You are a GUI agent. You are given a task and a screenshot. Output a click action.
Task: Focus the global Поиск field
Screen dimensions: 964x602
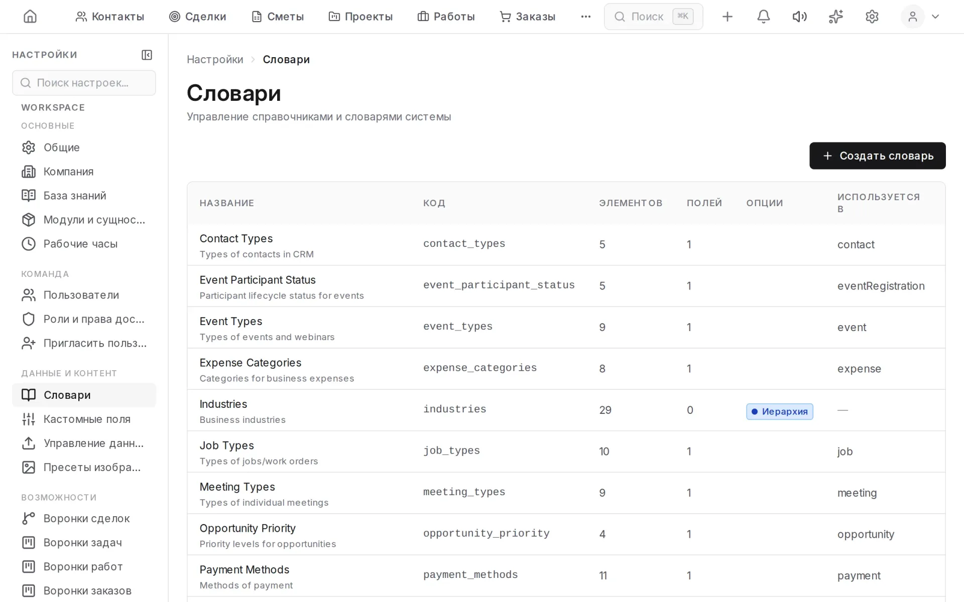coord(653,17)
